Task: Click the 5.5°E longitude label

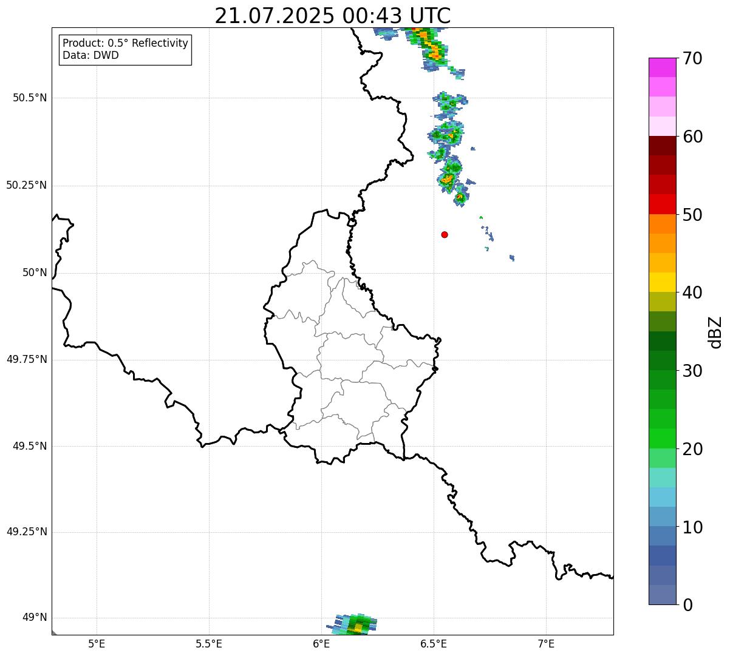Action: [x=209, y=643]
